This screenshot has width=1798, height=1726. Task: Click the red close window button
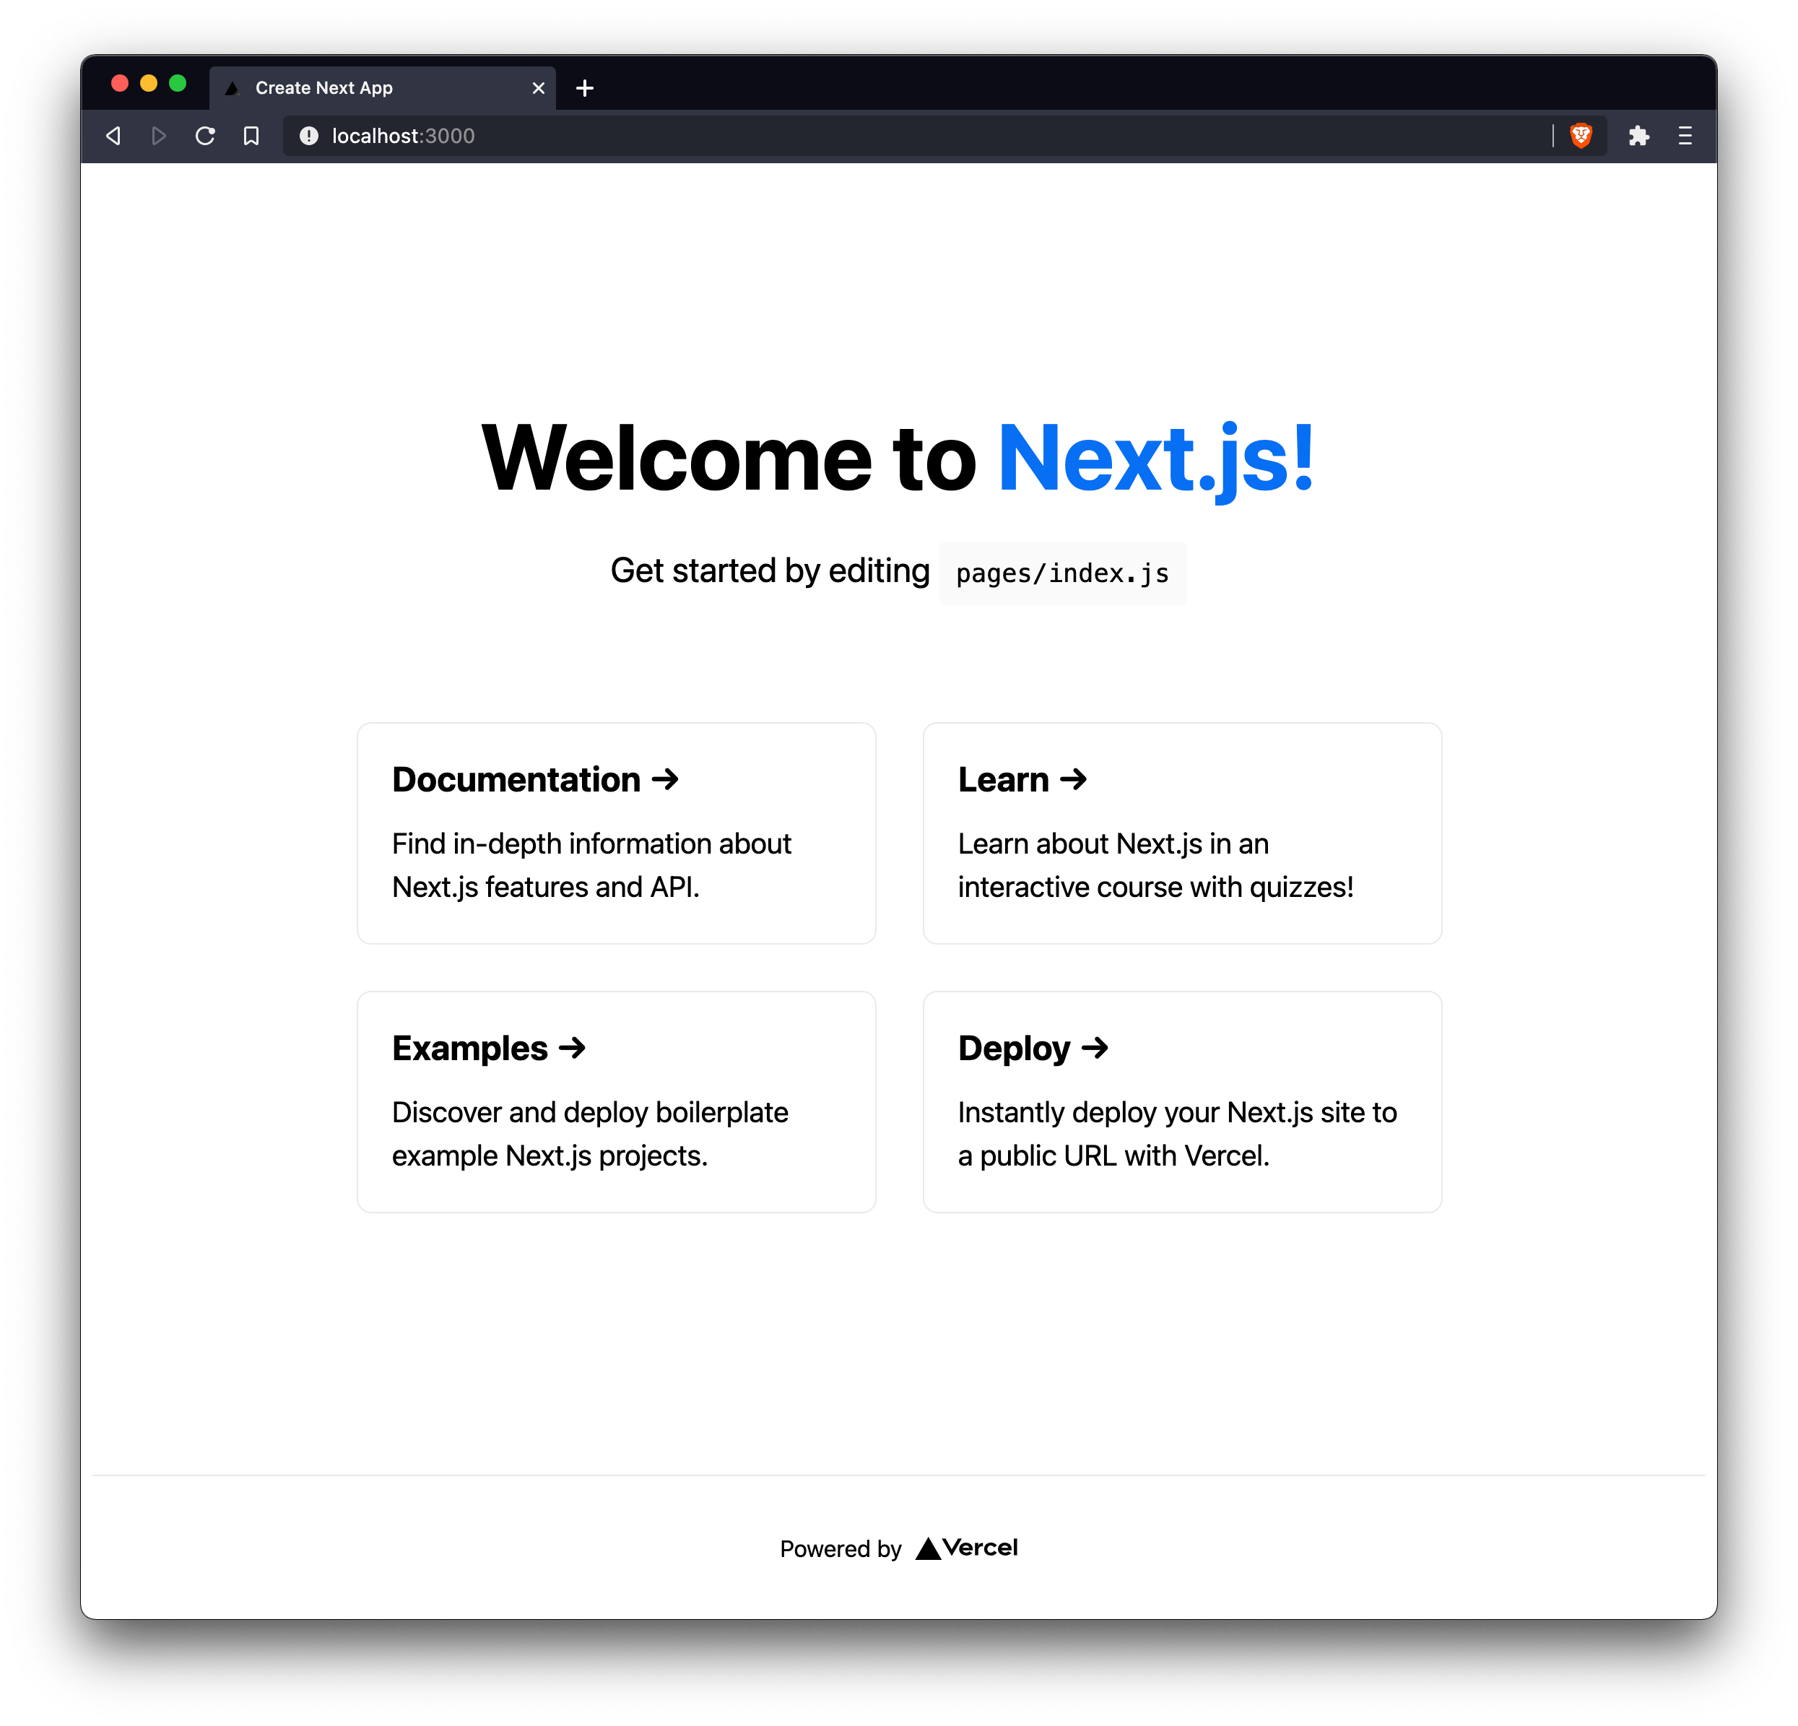point(119,84)
